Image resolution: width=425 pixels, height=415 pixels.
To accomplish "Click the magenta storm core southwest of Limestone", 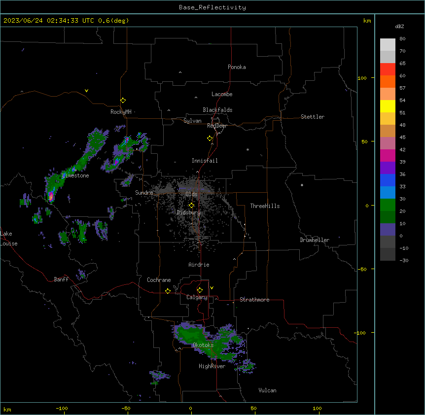I will (51, 196).
